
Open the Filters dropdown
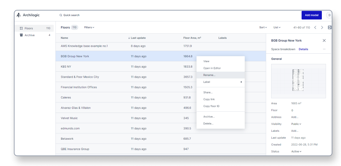coord(89,28)
